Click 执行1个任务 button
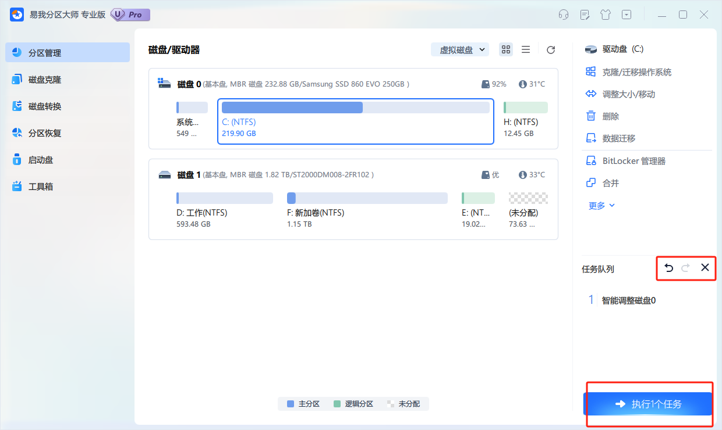 (648, 404)
